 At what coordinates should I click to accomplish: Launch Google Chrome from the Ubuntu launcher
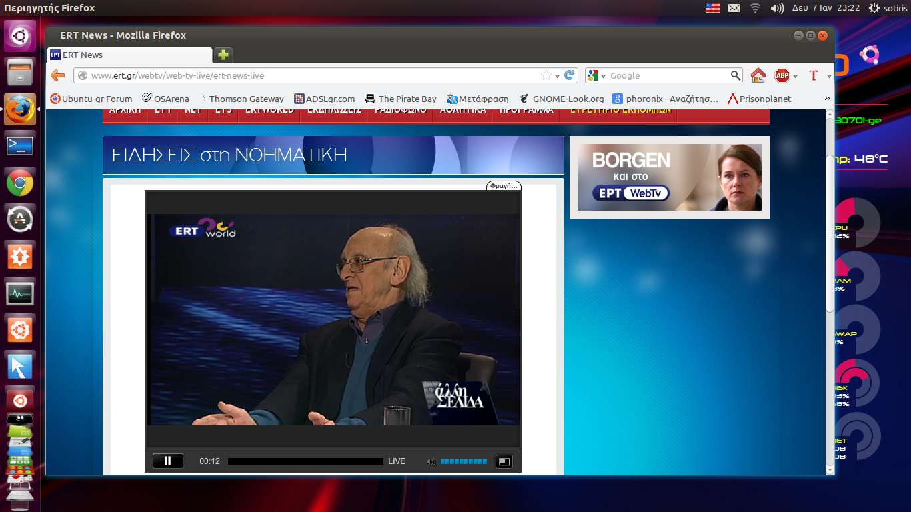20,182
